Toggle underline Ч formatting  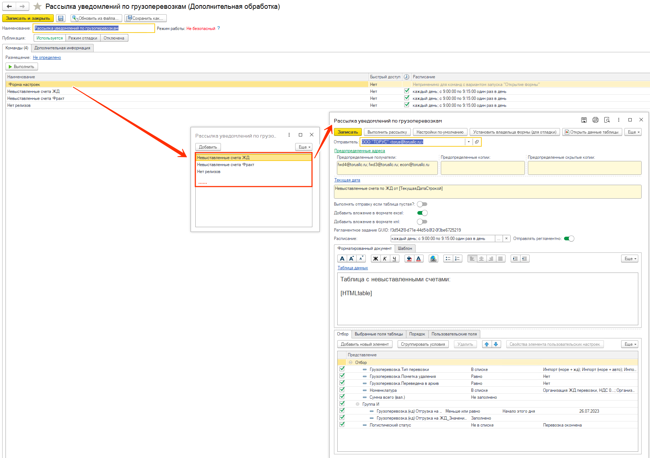394,259
